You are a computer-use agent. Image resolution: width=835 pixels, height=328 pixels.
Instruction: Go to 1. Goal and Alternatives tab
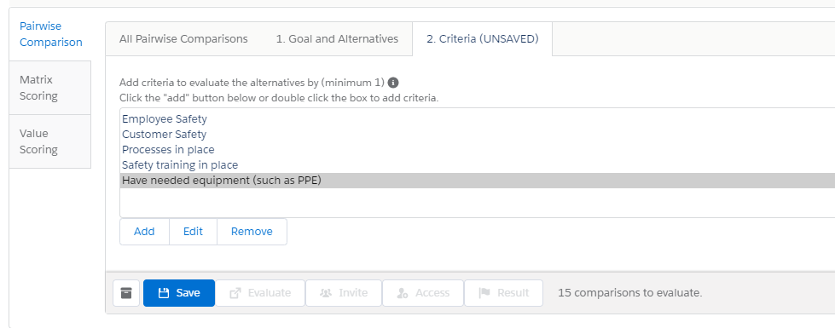[x=337, y=39]
